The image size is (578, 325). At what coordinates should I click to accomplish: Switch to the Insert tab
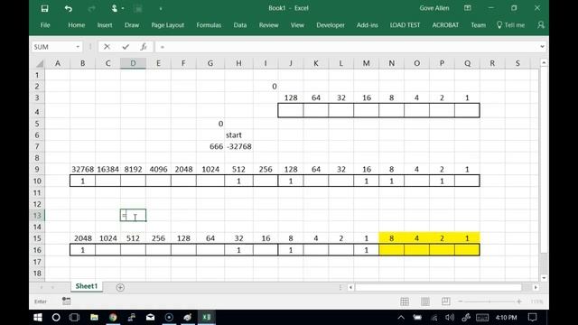point(105,25)
